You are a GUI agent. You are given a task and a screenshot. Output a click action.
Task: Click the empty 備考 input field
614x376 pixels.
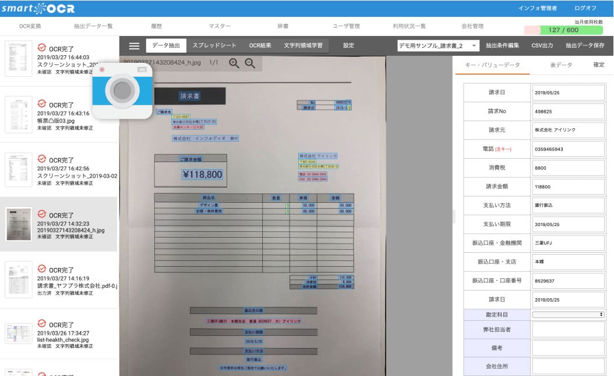[568, 348]
